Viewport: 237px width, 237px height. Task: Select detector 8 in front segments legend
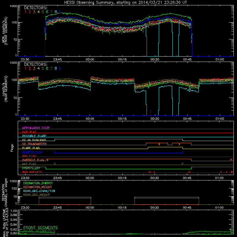(x=56, y=12)
